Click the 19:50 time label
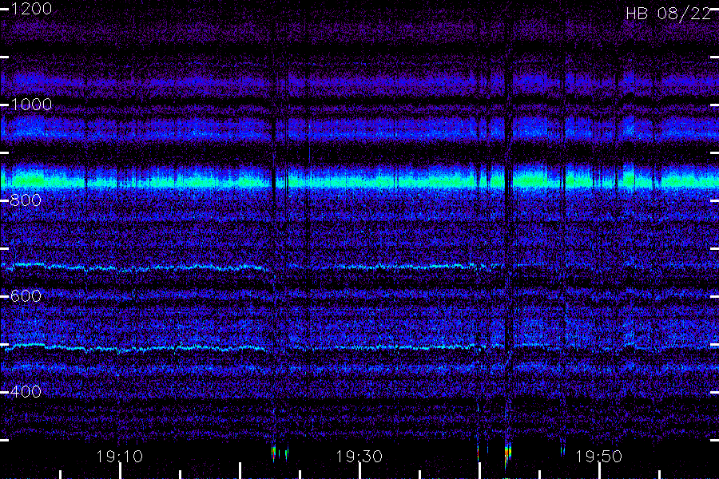This screenshot has width=719, height=479. [599, 457]
